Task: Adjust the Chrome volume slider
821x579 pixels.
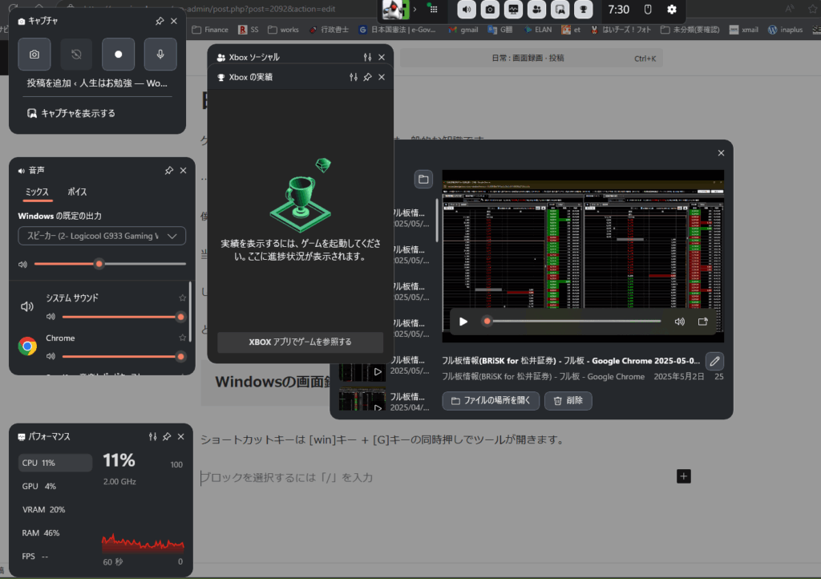Action: click(x=122, y=357)
